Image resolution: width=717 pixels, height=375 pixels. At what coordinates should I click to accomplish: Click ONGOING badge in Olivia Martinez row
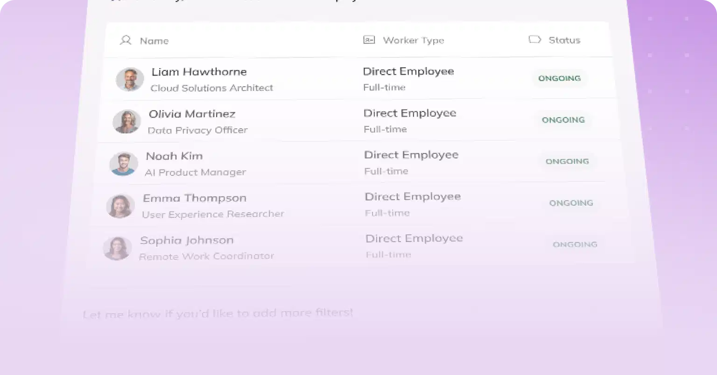click(x=563, y=120)
